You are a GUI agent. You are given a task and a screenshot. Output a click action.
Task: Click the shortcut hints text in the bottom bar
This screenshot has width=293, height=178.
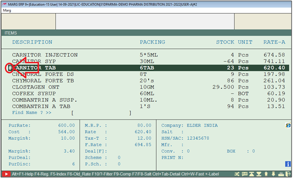coord(115,174)
